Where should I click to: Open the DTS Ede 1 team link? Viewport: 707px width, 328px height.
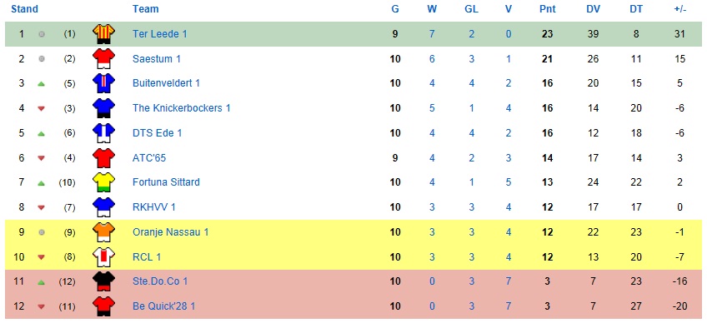157,133
